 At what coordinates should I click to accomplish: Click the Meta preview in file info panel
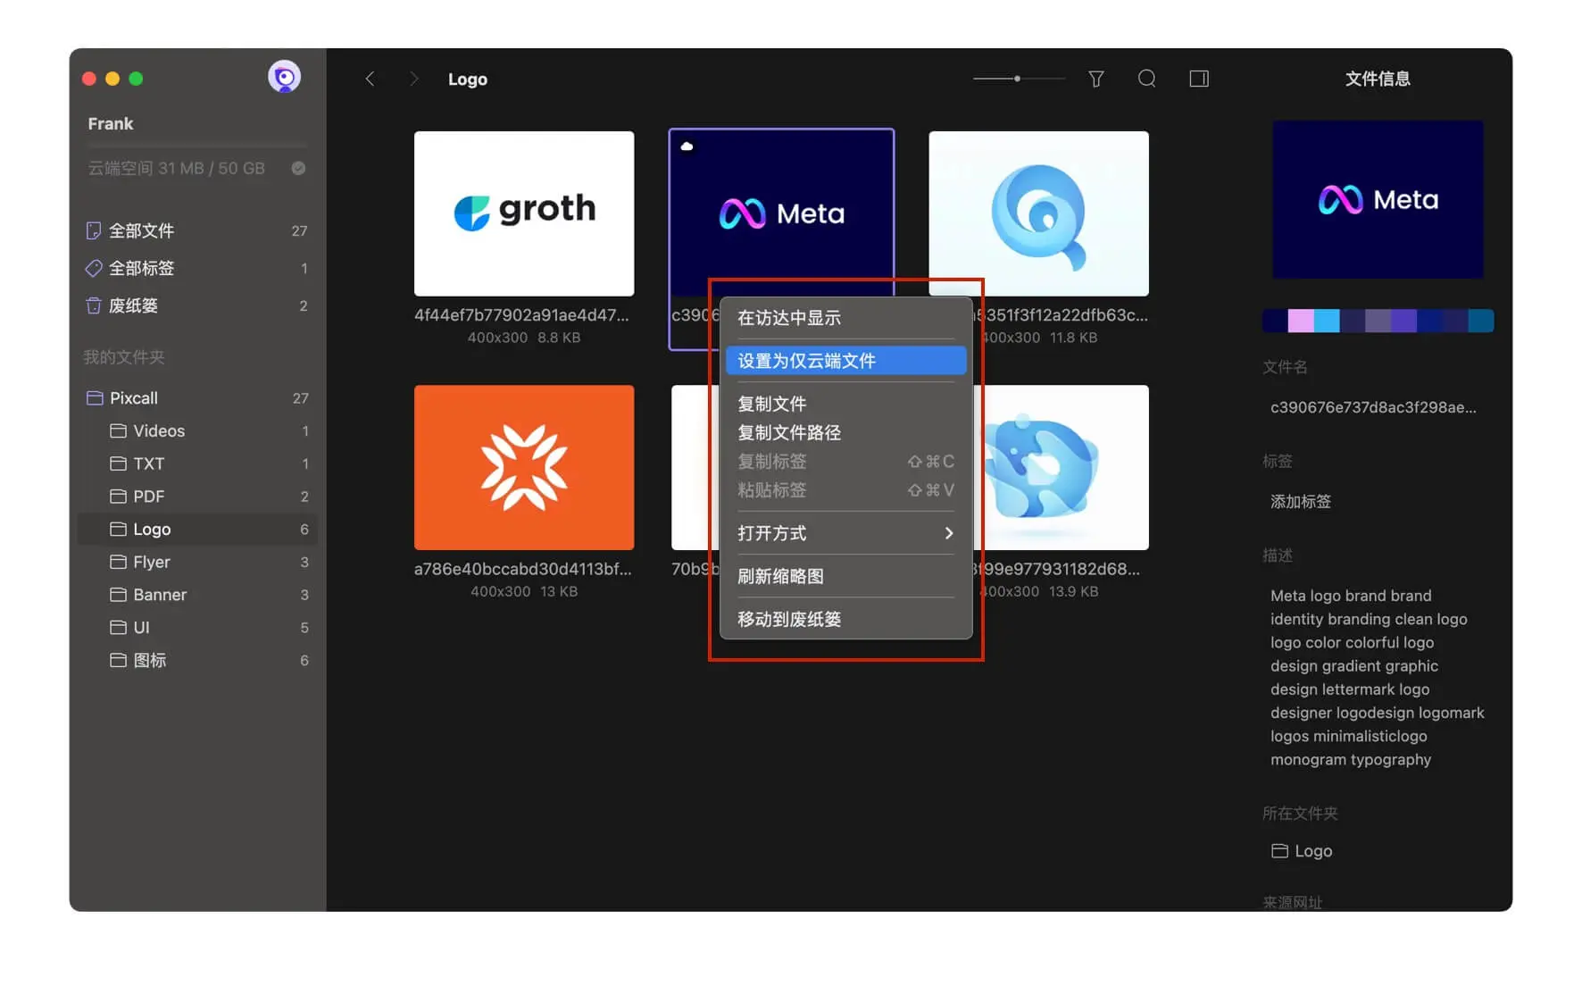tap(1378, 199)
